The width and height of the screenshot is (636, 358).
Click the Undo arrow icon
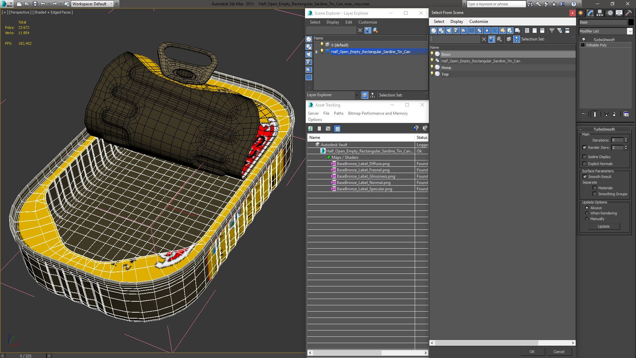[43, 4]
